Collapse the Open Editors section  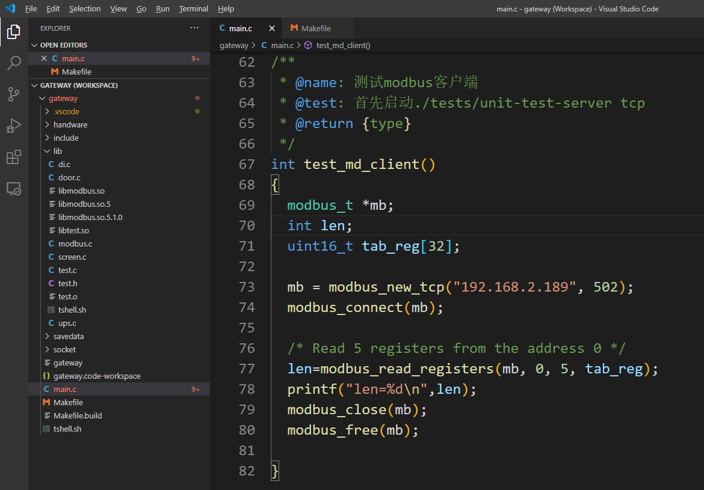[63, 45]
